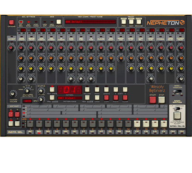The height and width of the screenshot is (173, 192).
Task: Click the preset Next button
Action: 131,22
